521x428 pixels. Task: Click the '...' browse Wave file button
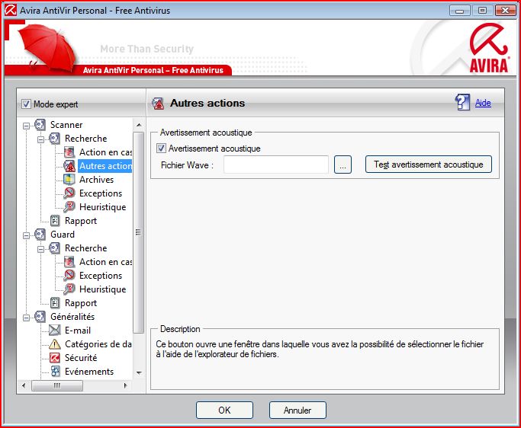point(343,164)
